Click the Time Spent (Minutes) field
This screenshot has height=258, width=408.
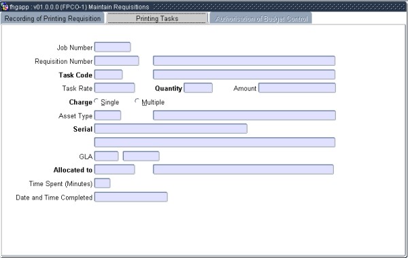coord(102,183)
